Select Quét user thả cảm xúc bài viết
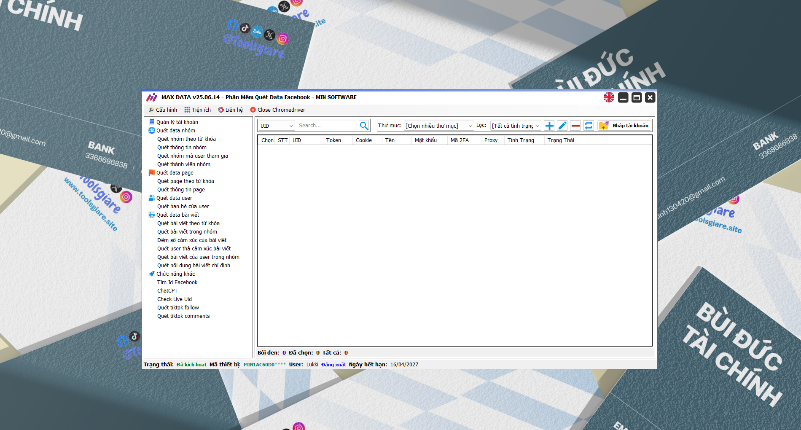This screenshot has width=801, height=430. pos(194,248)
